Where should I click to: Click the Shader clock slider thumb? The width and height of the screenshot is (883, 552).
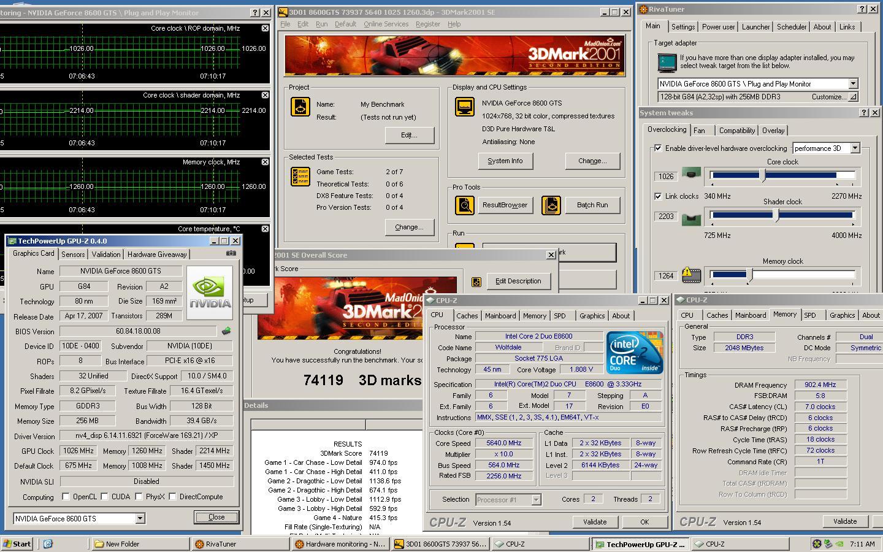point(776,215)
